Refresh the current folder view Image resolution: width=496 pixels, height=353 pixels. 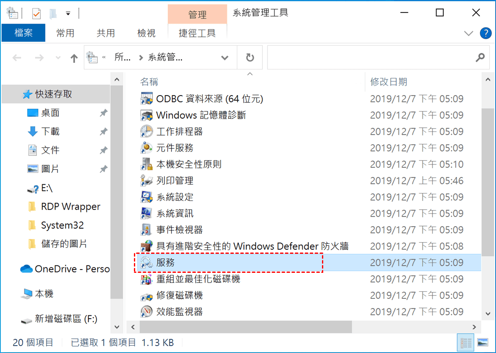point(250,57)
